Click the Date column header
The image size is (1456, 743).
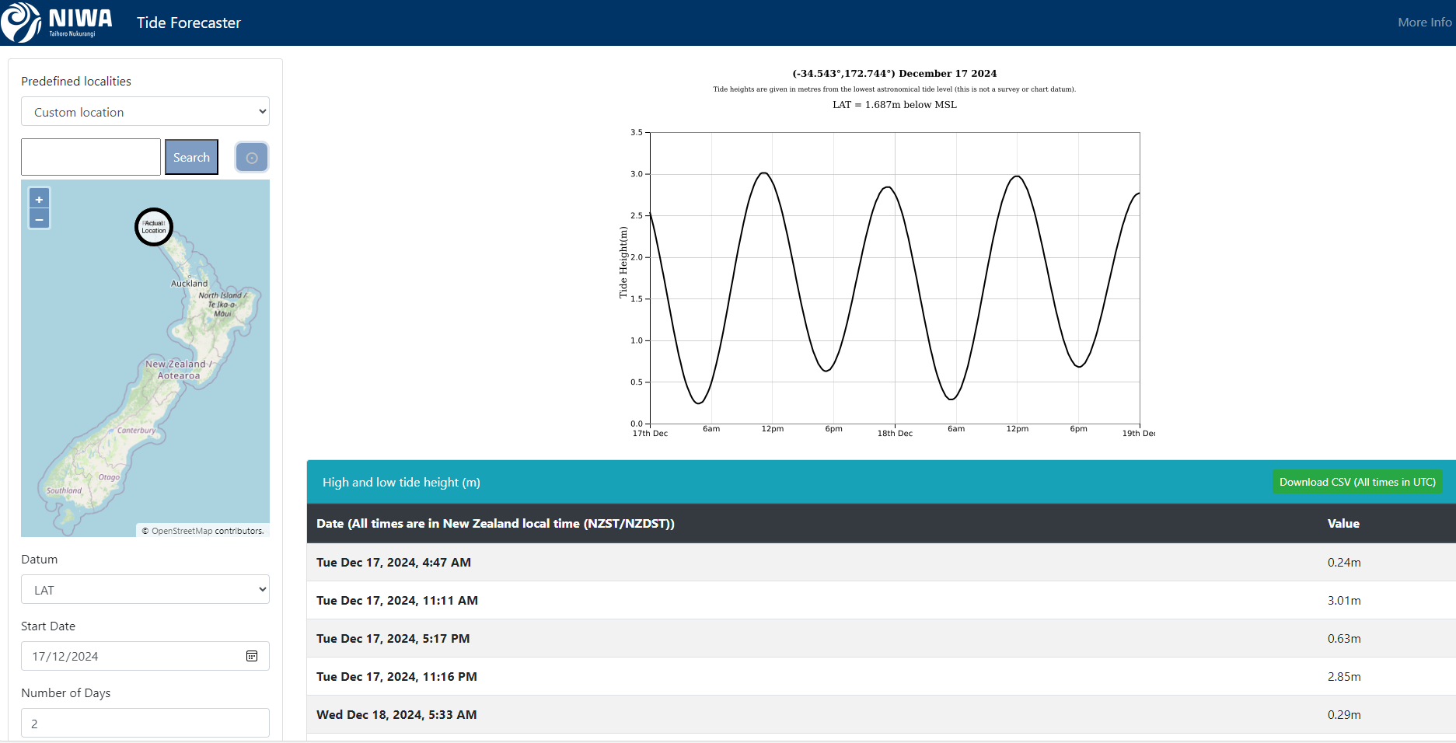[495, 523]
